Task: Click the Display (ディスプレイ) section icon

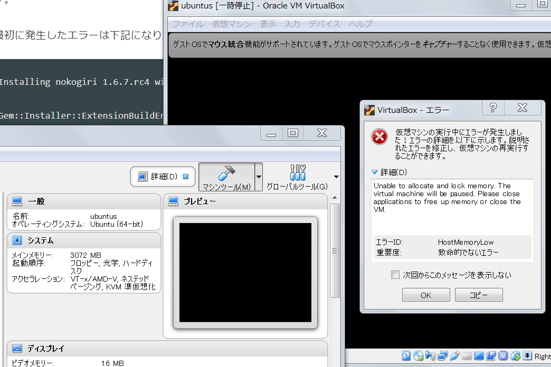Action: (x=17, y=349)
